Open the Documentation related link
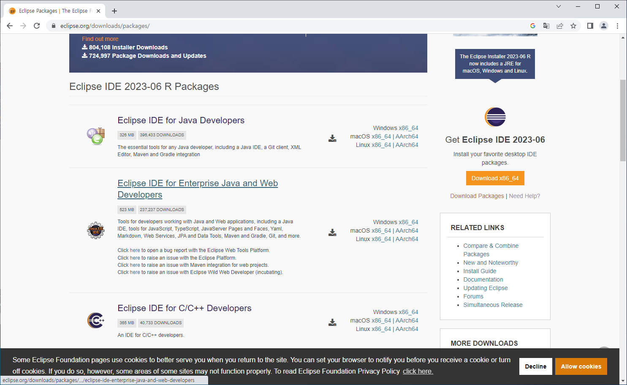Viewport: 627px width, 385px height. (483, 279)
